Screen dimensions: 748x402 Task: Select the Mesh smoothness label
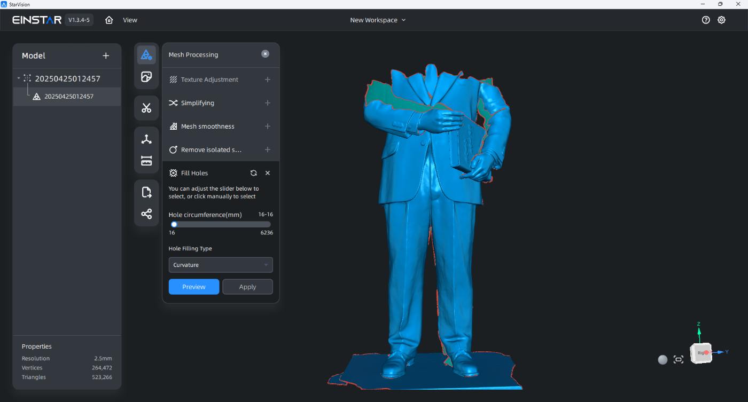coord(208,127)
